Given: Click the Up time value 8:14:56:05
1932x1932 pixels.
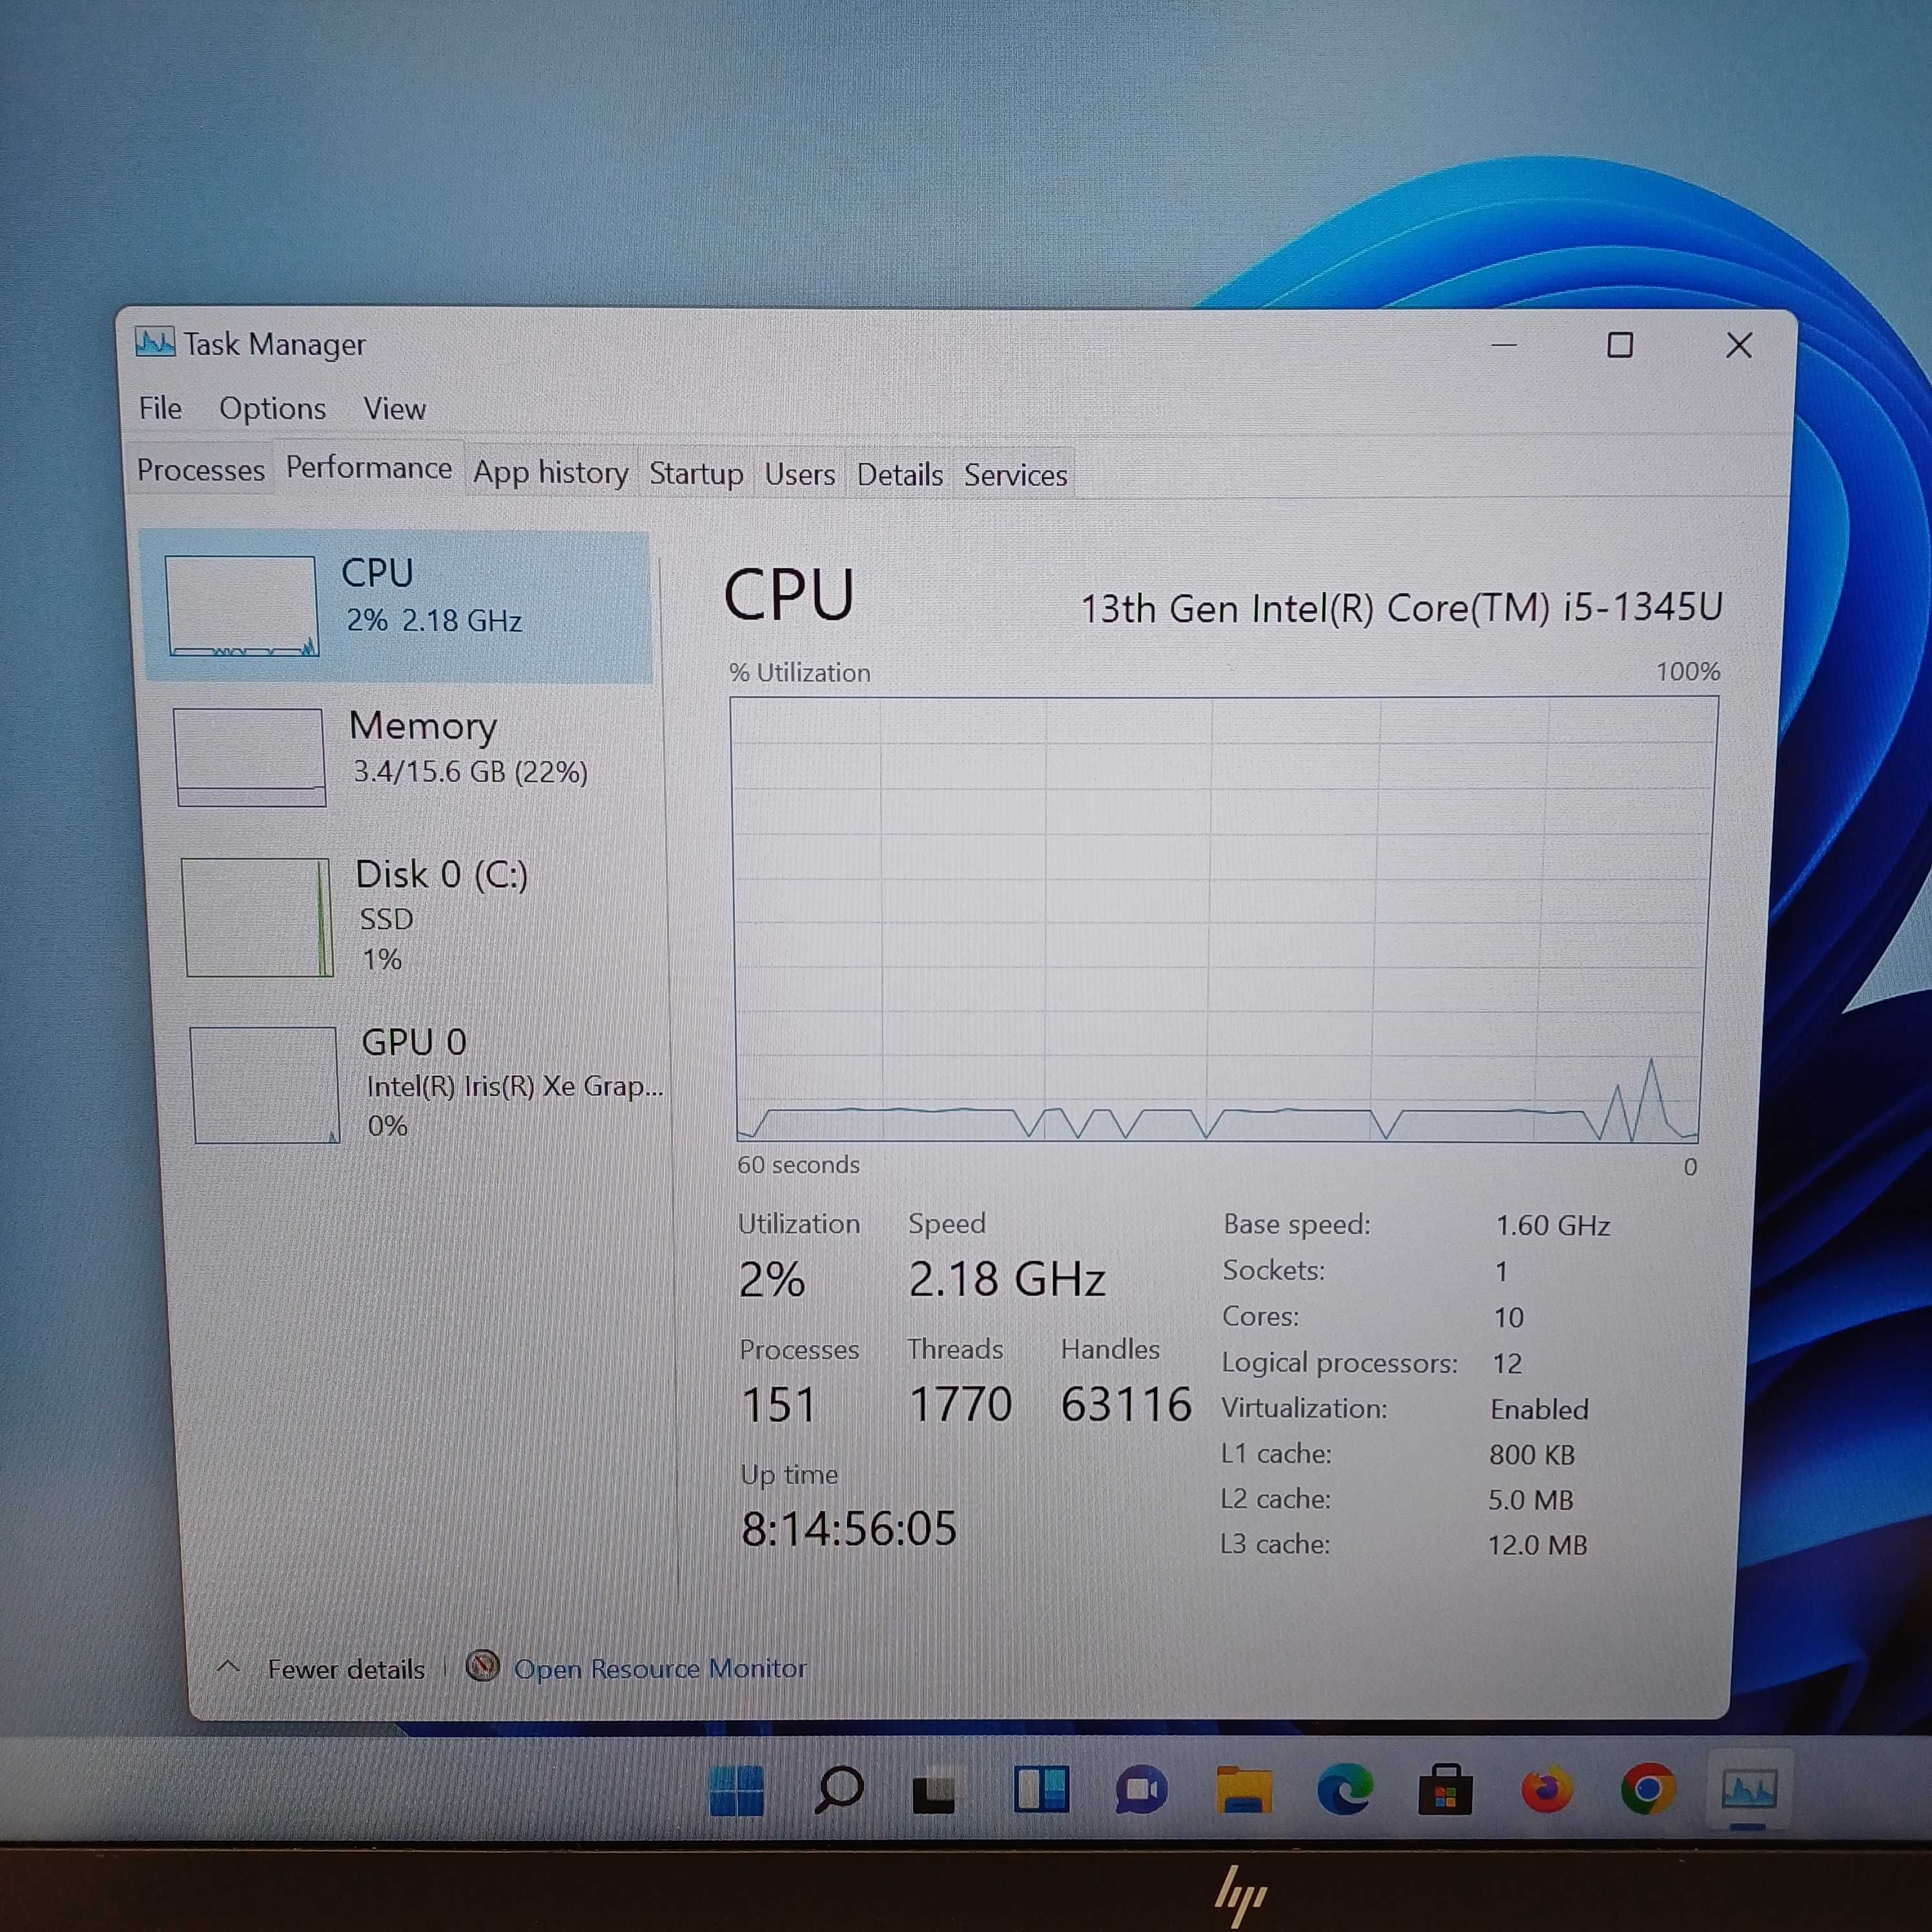Looking at the screenshot, I should [x=848, y=1528].
